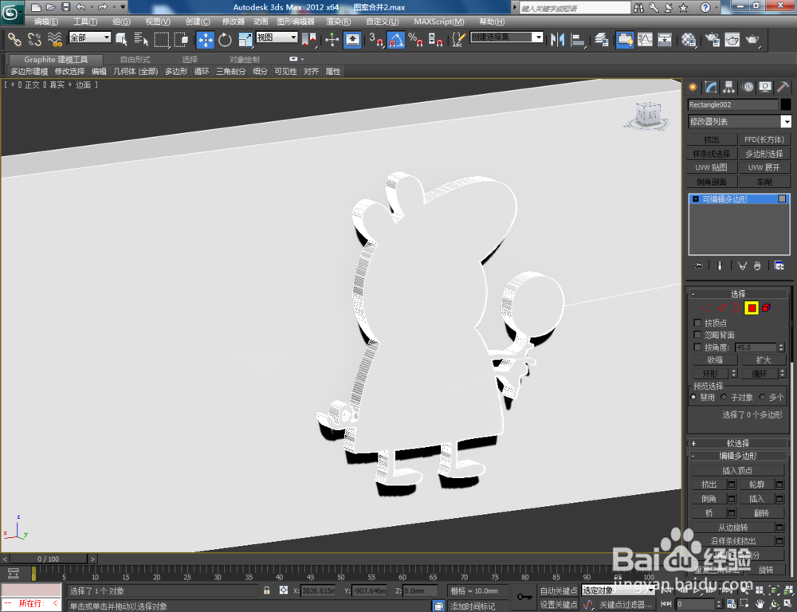Enable the 按角度 checkbox
Image resolution: width=797 pixels, height=612 pixels.
click(x=697, y=347)
